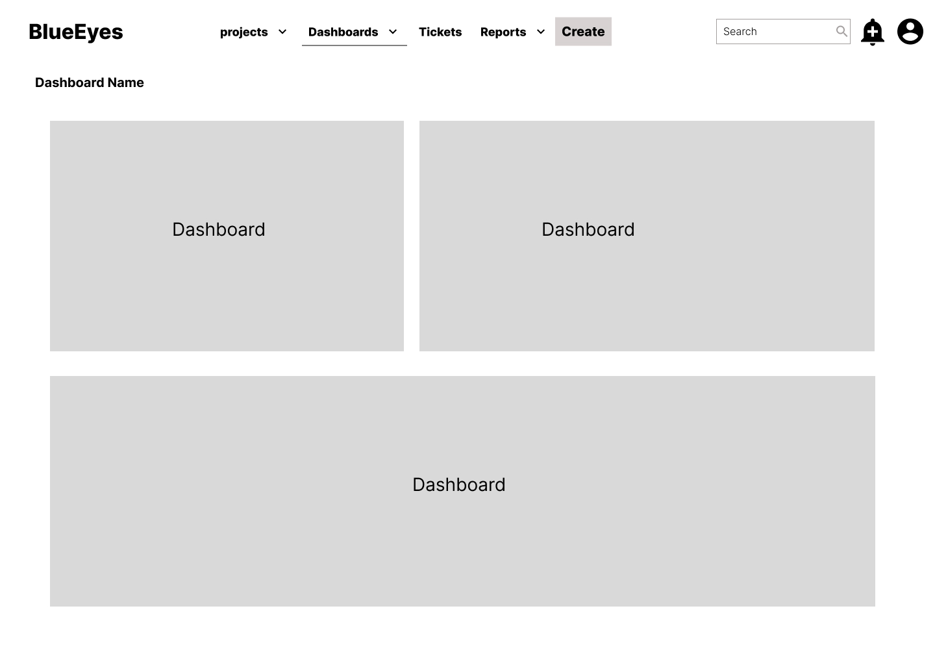This screenshot has width=935, height=665.
Task: Expand the Dashboards dropdown chevron
Action: (x=393, y=32)
